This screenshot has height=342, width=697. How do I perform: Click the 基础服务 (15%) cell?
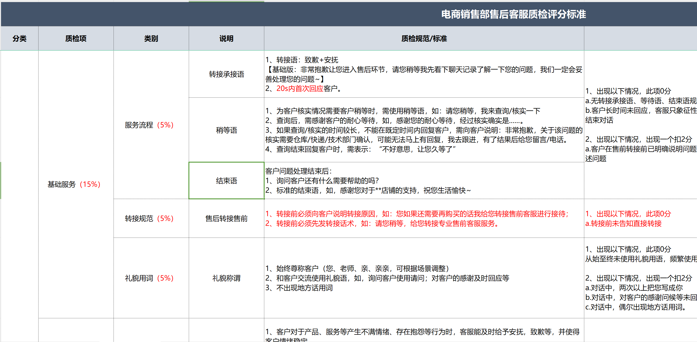tap(76, 184)
